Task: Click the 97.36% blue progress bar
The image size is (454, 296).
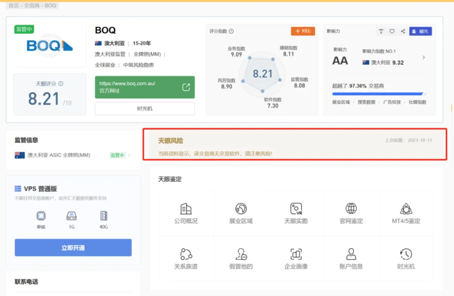Action: pos(379,94)
